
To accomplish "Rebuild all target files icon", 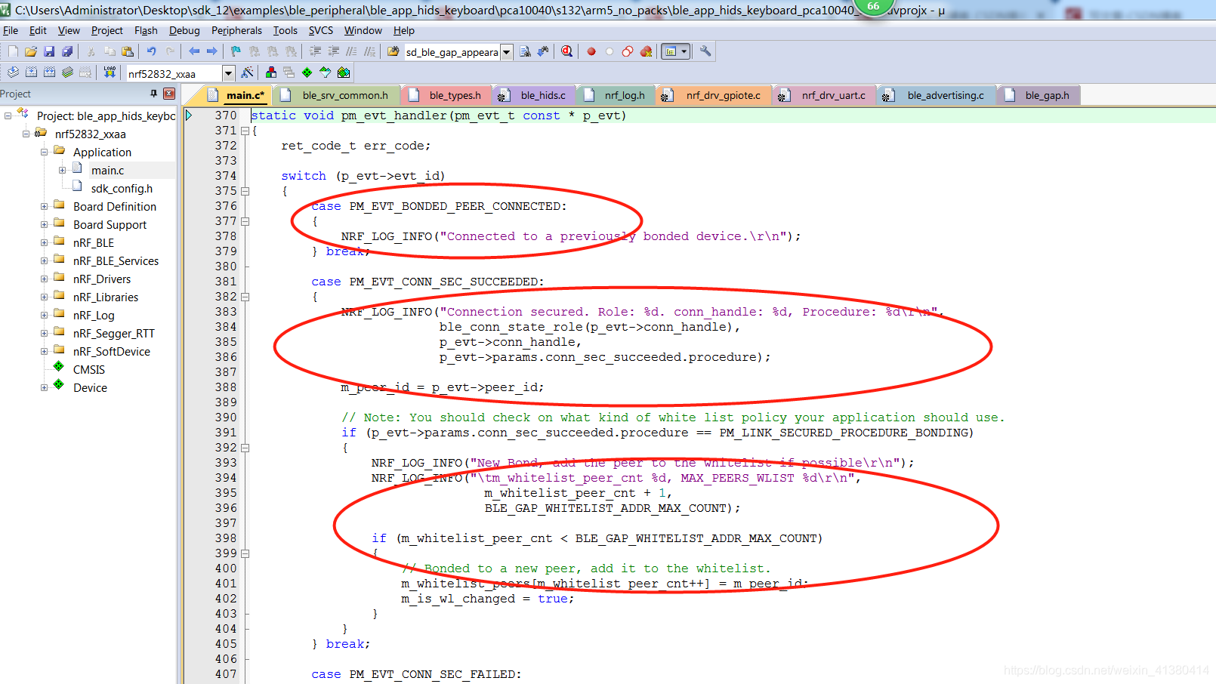I will pyautogui.click(x=49, y=72).
